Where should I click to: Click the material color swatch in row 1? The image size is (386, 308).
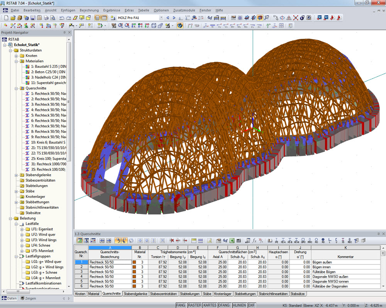(135, 262)
